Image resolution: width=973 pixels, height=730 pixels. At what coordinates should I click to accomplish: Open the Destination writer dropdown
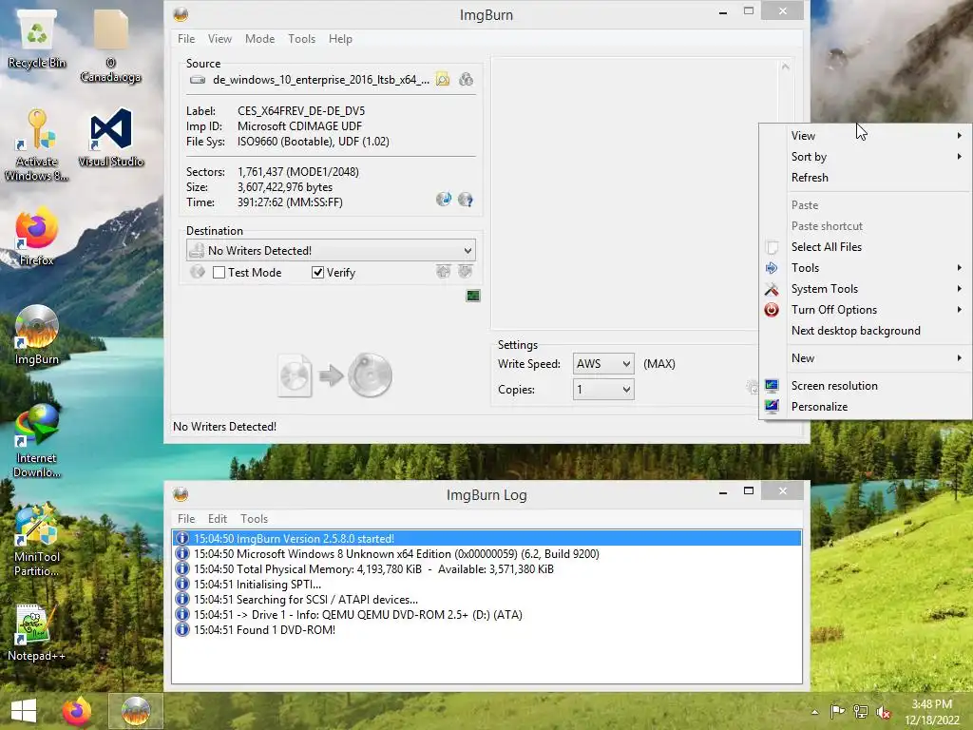(331, 250)
